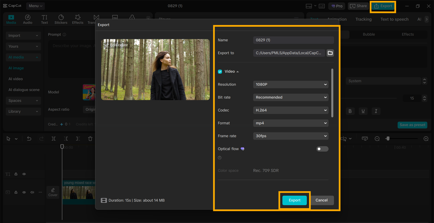Click the Share button in title bar
The width and height of the screenshot is (434, 223).
(x=358, y=6)
